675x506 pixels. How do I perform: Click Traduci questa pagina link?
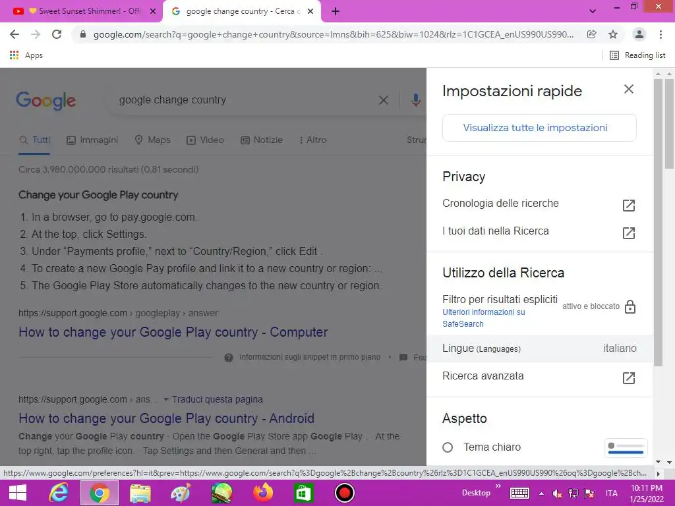(218, 399)
